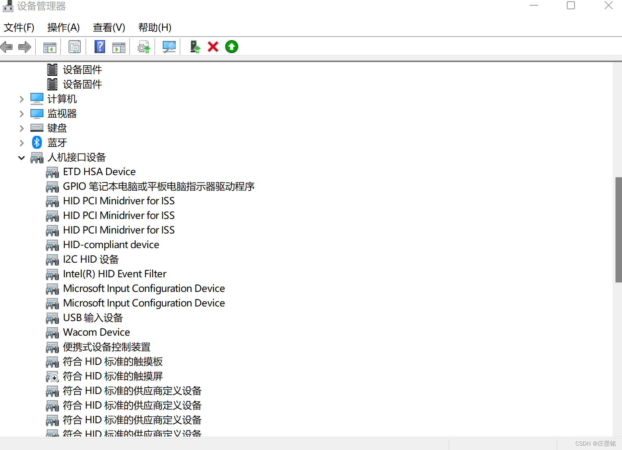Select USB 输入设备 entry
Image resolution: width=622 pixels, height=450 pixels.
pyautogui.click(x=93, y=318)
